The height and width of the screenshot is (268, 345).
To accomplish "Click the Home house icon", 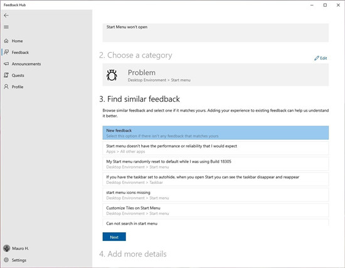I will [x=6, y=41].
